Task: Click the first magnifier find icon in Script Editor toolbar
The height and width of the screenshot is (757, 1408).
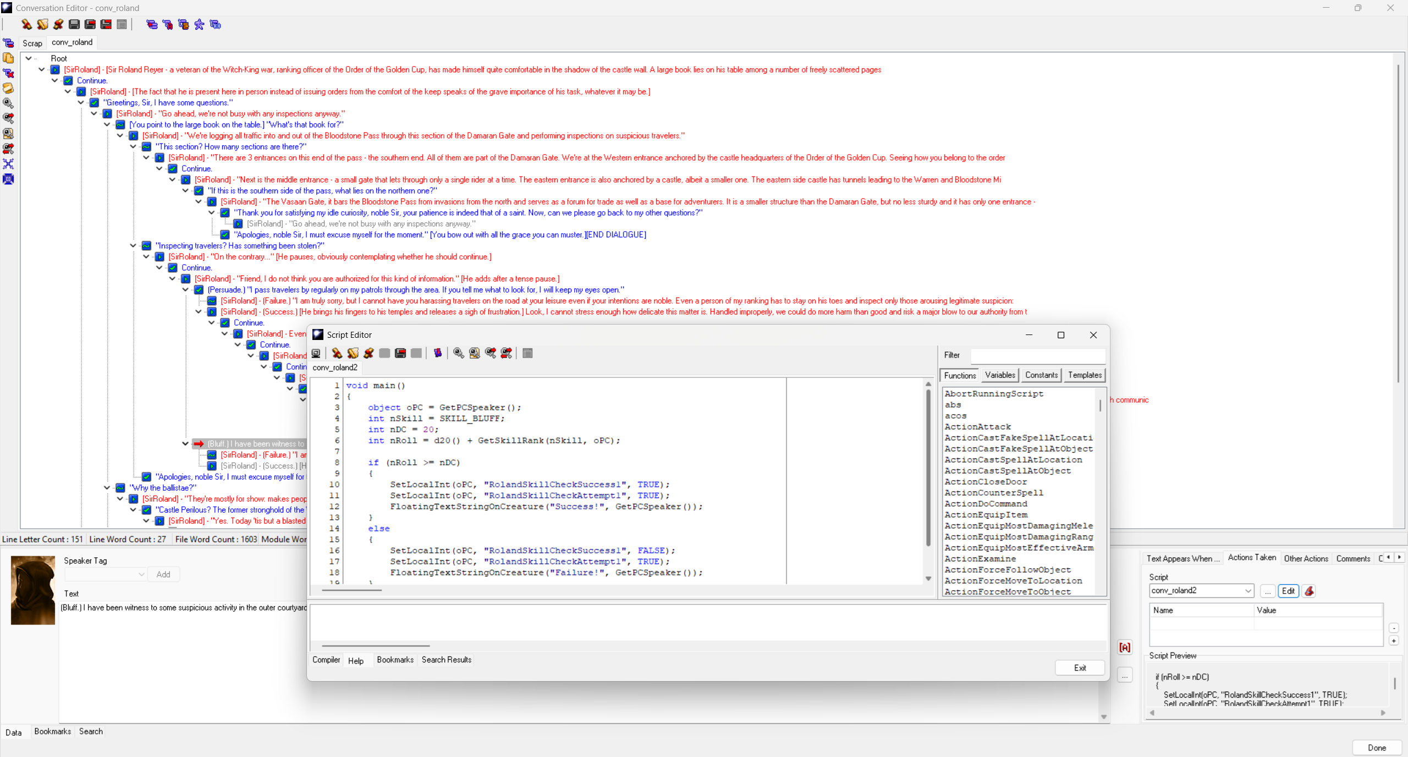Action: point(459,353)
